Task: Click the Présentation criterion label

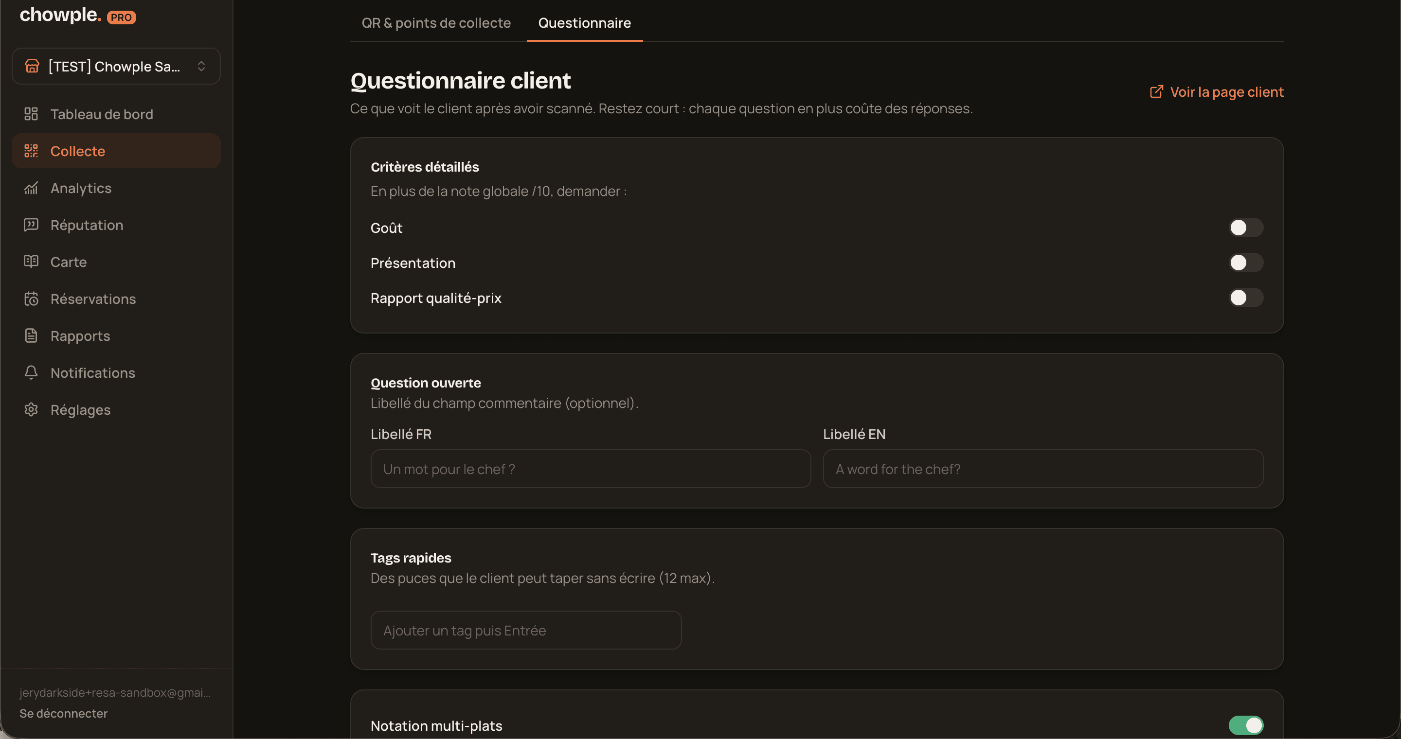Action: [x=413, y=263]
